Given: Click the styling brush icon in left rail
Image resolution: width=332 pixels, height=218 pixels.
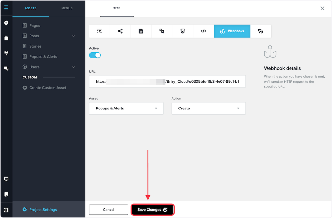Looking at the screenshot, I should click(6, 53).
